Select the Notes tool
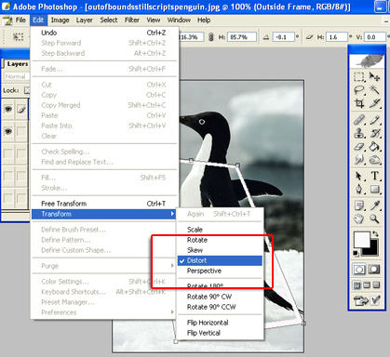The image size is (390, 357). click(359, 205)
